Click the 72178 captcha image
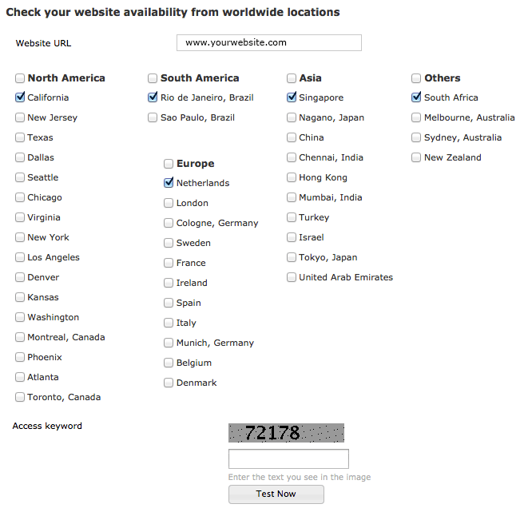Image resolution: width=528 pixels, height=512 pixels. 286,433
